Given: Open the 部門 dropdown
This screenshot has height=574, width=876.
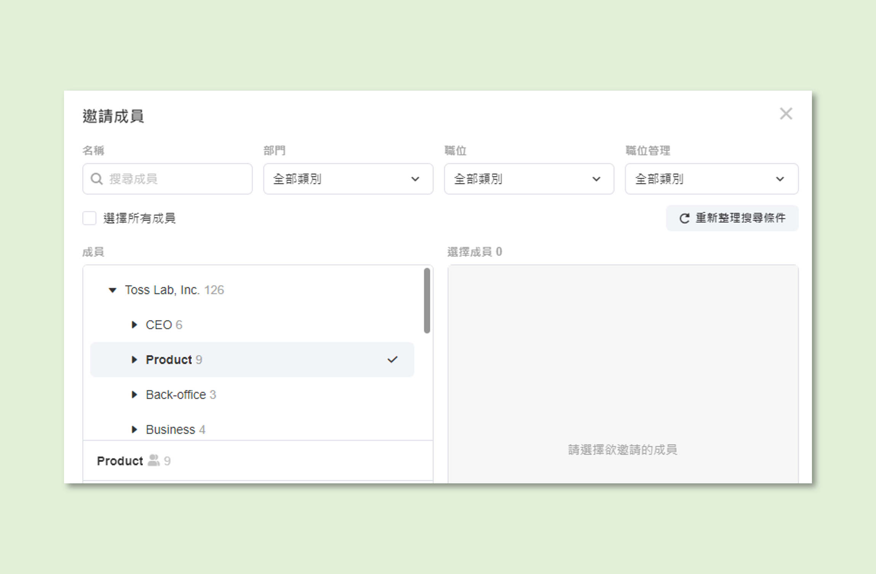Looking at the screenshot, I should pyautogui.click(x=348, y=179).
